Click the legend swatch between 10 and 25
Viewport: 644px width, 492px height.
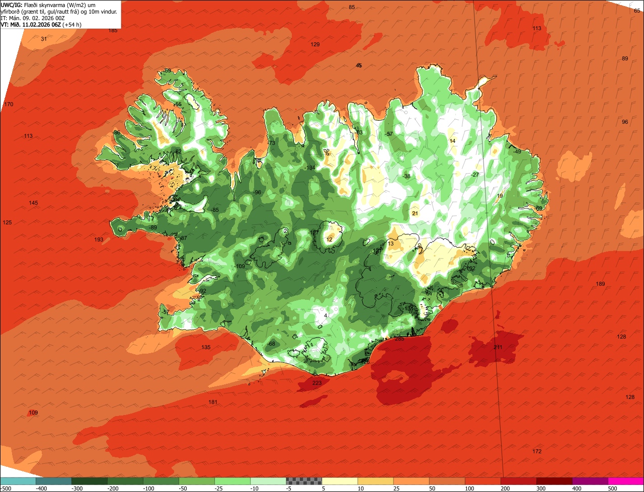[375, 481]
